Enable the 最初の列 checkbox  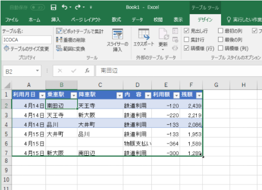click(x=221, y=31)
